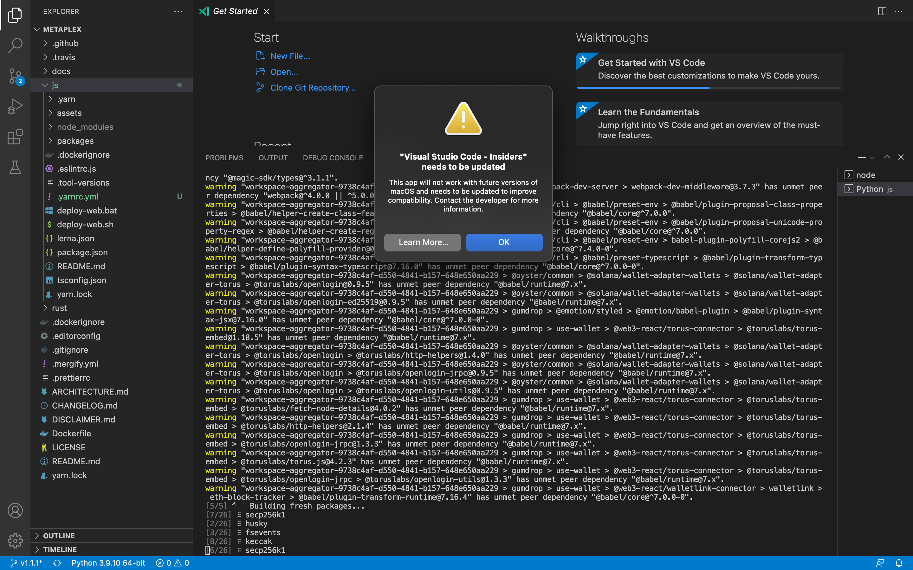The image size is (913, 570).
Task: Switch to the PROBLEMS panel tab
Action: (x=224, y=158)
